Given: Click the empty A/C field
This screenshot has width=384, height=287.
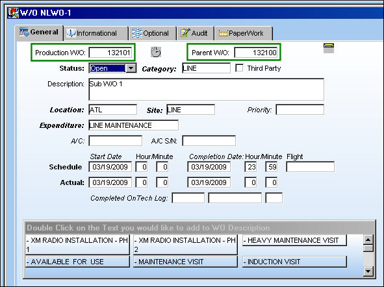Looking at the screenshot, I should point(116,141).
